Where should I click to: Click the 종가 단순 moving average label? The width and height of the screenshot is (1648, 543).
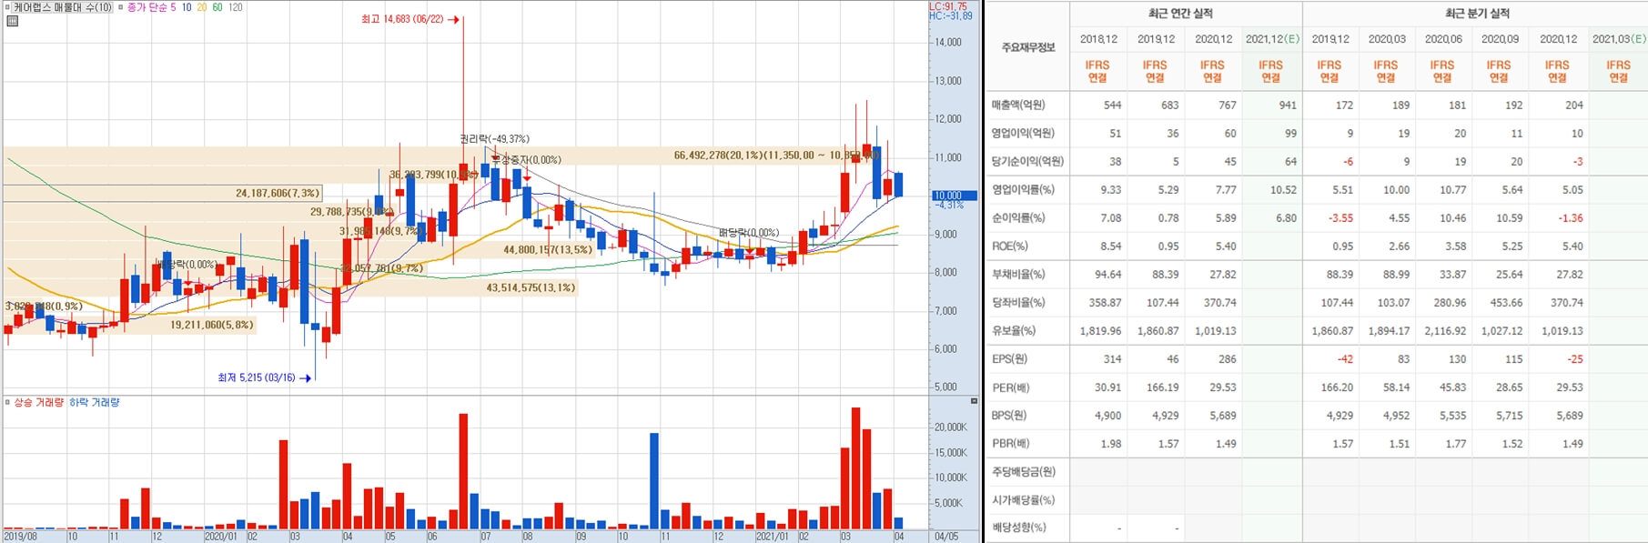click(146, 7)
